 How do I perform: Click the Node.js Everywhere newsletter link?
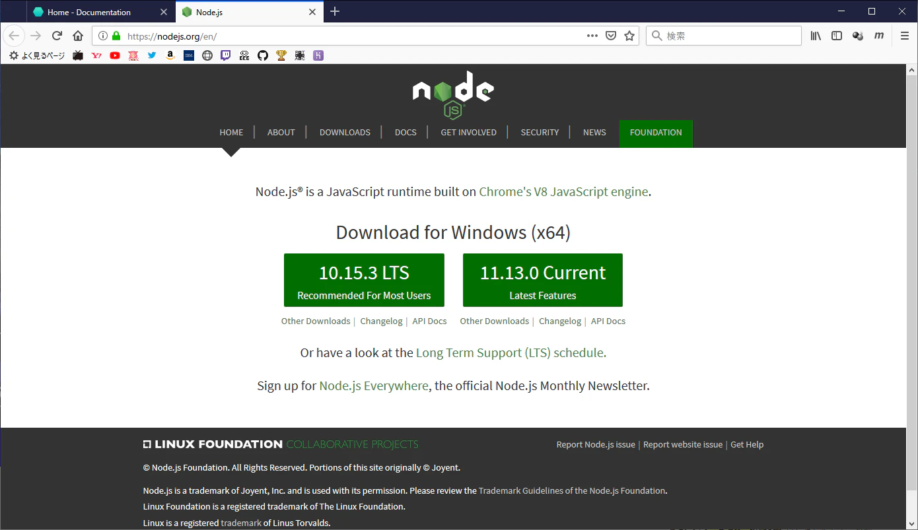tap(374, 386)
